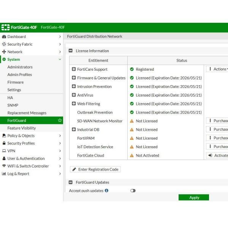Collapse the License Information section
The width and height of the screenshot is (228, 228).
tap(71, 51)
